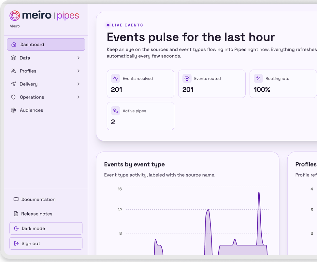The image size is (317, 262).
Task: Click the Events routed checkmark icon
Action: point(187,78)
